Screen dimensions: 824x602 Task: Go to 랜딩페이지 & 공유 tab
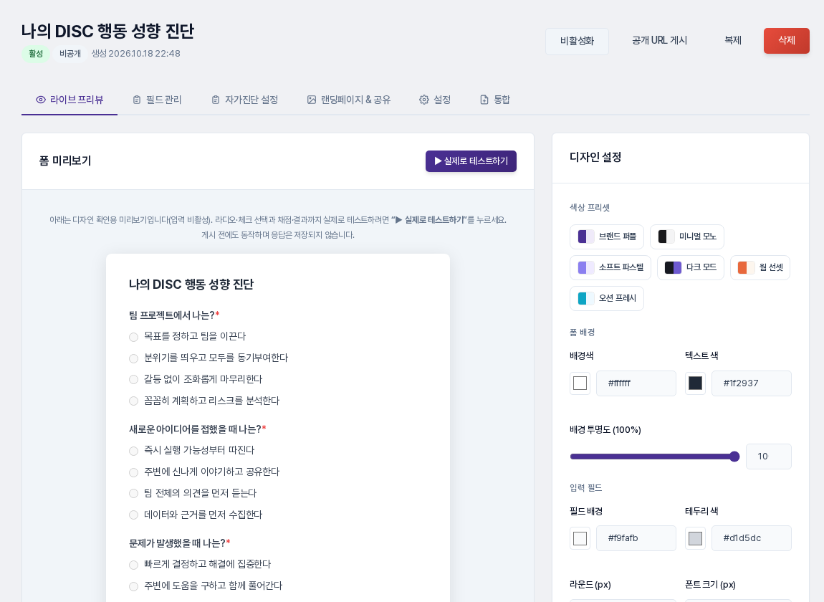tap(349, 100)
